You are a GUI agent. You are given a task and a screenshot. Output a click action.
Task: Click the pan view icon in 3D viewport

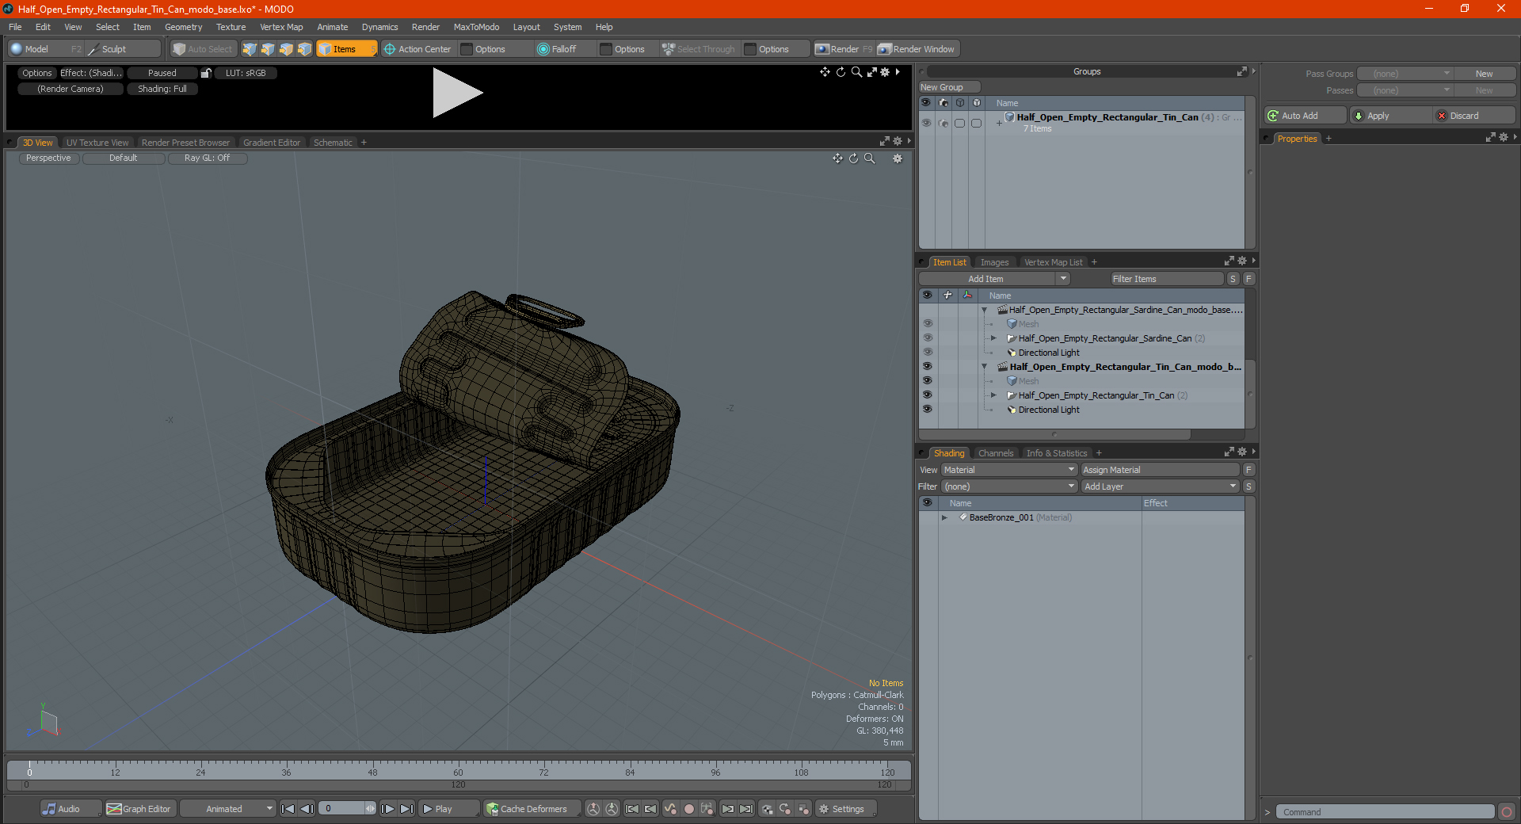(837, 158)
